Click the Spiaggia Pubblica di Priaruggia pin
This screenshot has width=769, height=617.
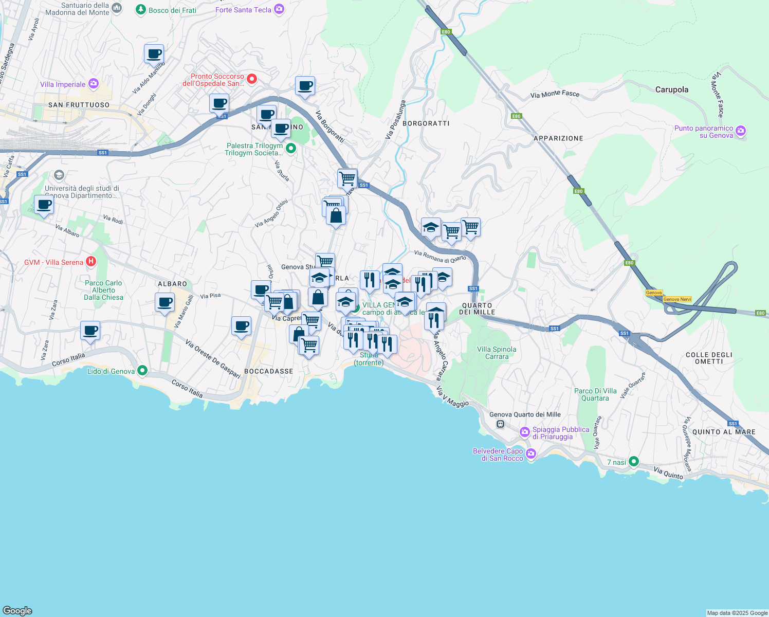(525, 432)
